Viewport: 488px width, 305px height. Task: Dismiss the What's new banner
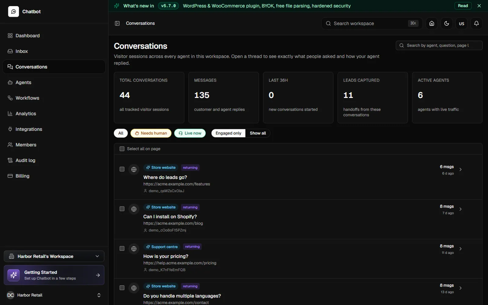[479, 6]
